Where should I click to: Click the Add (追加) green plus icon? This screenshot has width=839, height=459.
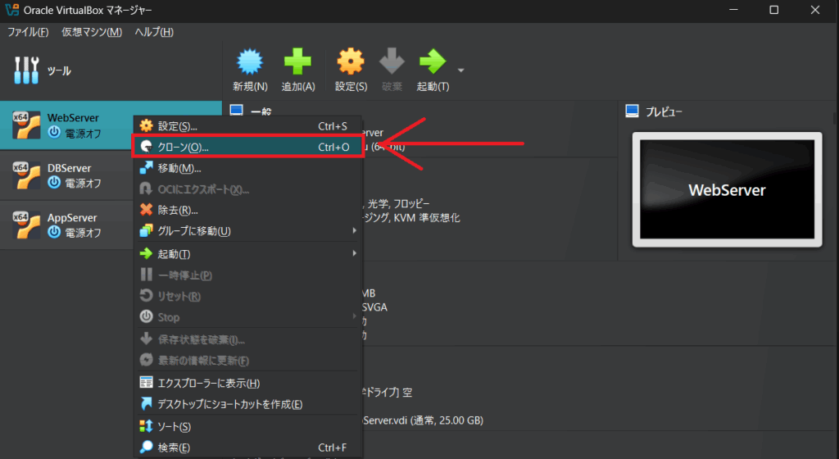pos(297,61)
